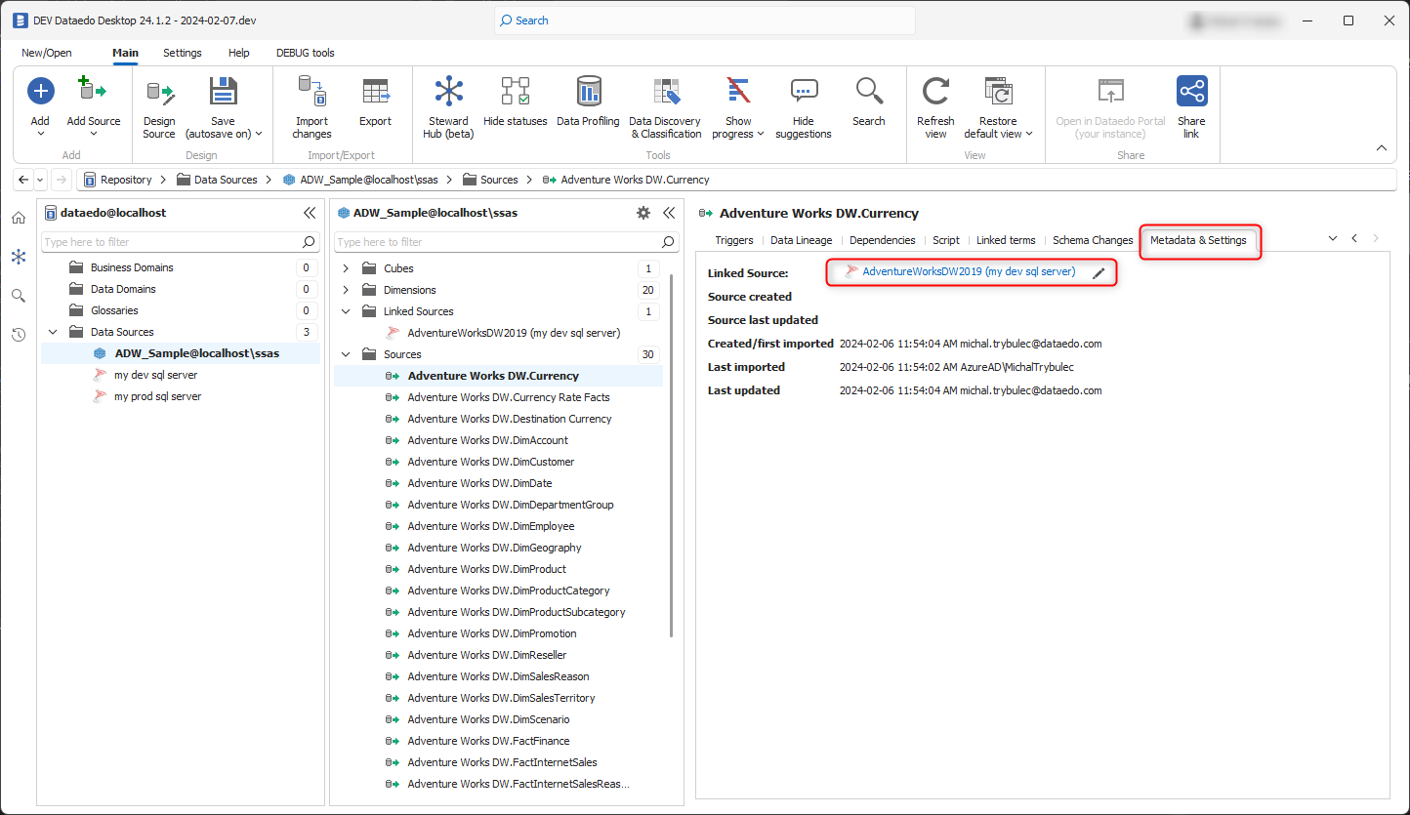Open the history sidebar icon

pyautogui.click(x=19, y=335)
